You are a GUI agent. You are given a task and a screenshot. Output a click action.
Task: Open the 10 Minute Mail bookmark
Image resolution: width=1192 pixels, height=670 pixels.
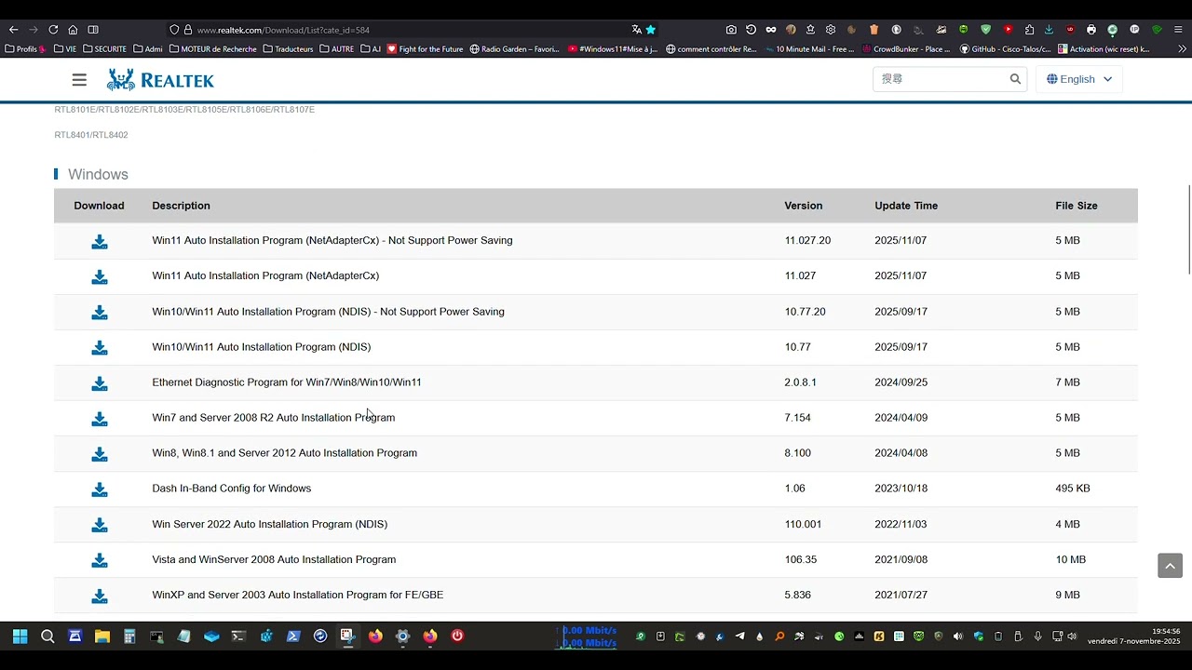click(x=808, y=49)
